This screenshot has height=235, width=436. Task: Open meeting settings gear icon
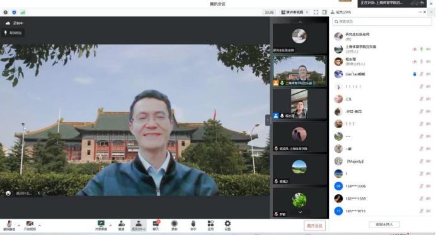[x=227, y=226]
